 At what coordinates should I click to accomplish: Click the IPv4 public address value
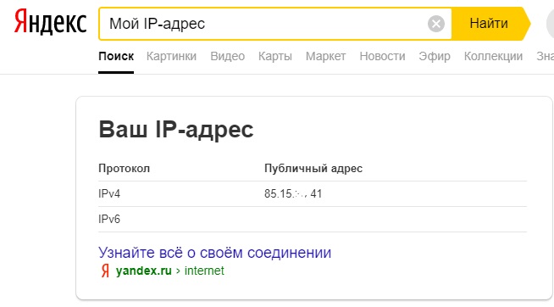293,194
